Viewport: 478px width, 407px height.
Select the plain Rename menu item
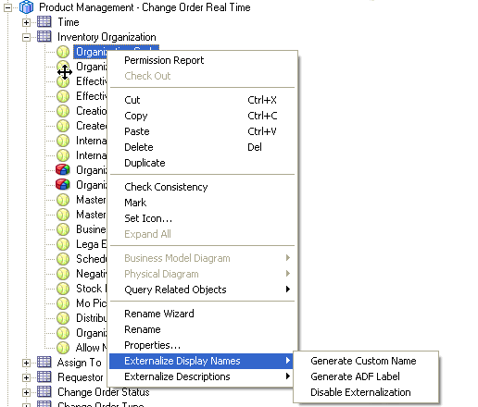pyautogui.click(x=143, y=329)
